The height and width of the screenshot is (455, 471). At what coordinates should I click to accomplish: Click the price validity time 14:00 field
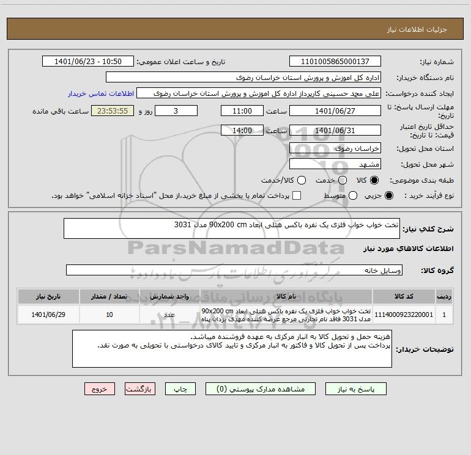[242, 130]
